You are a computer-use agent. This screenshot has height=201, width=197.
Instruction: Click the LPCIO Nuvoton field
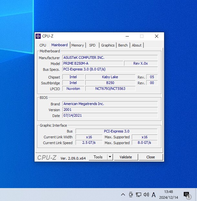tap(73, 89)
